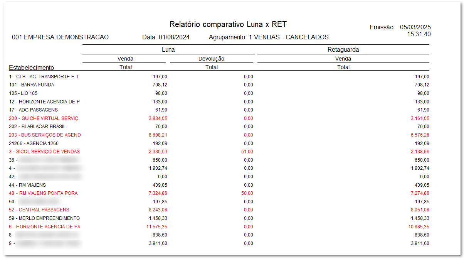
Task: Select red row '52 - CENTRAL PASSAGENS'
Action: [219, 210]
